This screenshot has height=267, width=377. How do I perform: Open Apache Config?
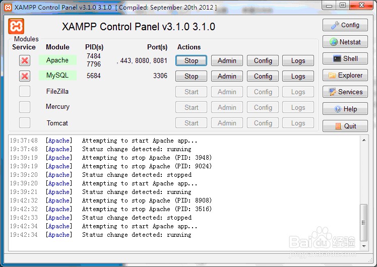263,60
